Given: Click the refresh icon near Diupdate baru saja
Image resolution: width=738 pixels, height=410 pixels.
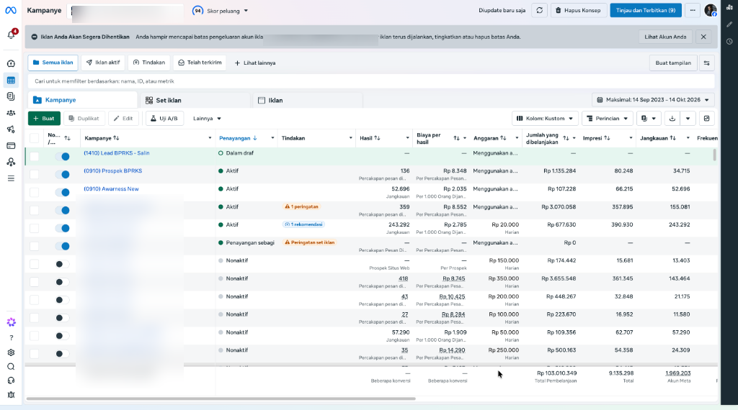Looking at the screenshot, I should [x=539, y=10].
